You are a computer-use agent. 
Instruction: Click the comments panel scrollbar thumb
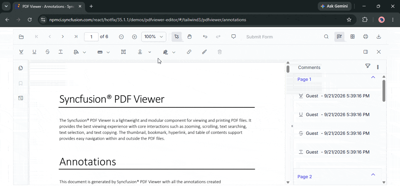point(384,91)
